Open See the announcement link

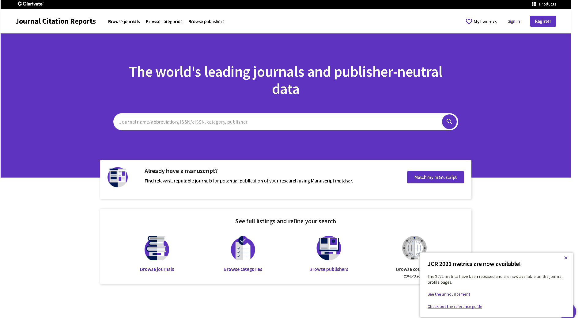click(448, 294)
